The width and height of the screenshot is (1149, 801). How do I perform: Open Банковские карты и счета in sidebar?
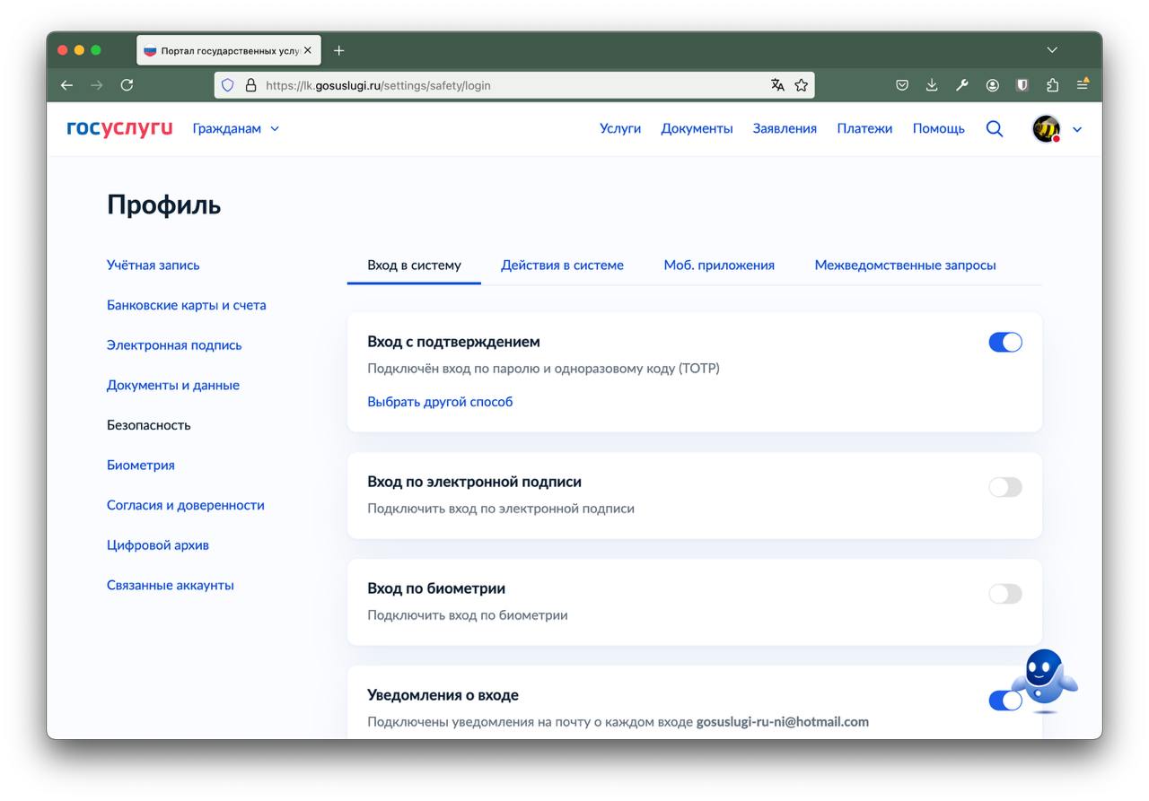pos(187,305)
